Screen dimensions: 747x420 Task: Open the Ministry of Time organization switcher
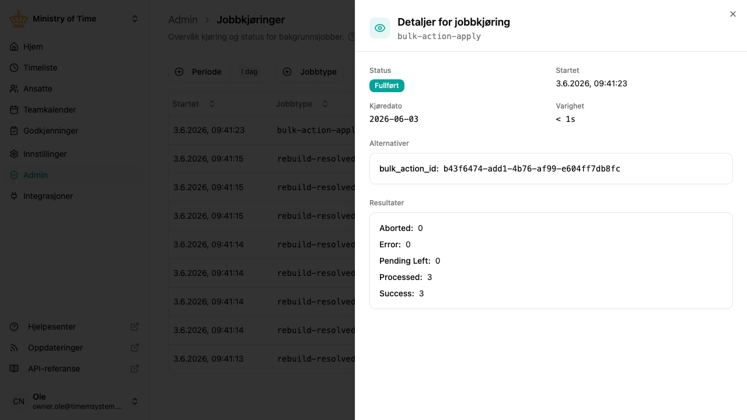tap(75, 19)
